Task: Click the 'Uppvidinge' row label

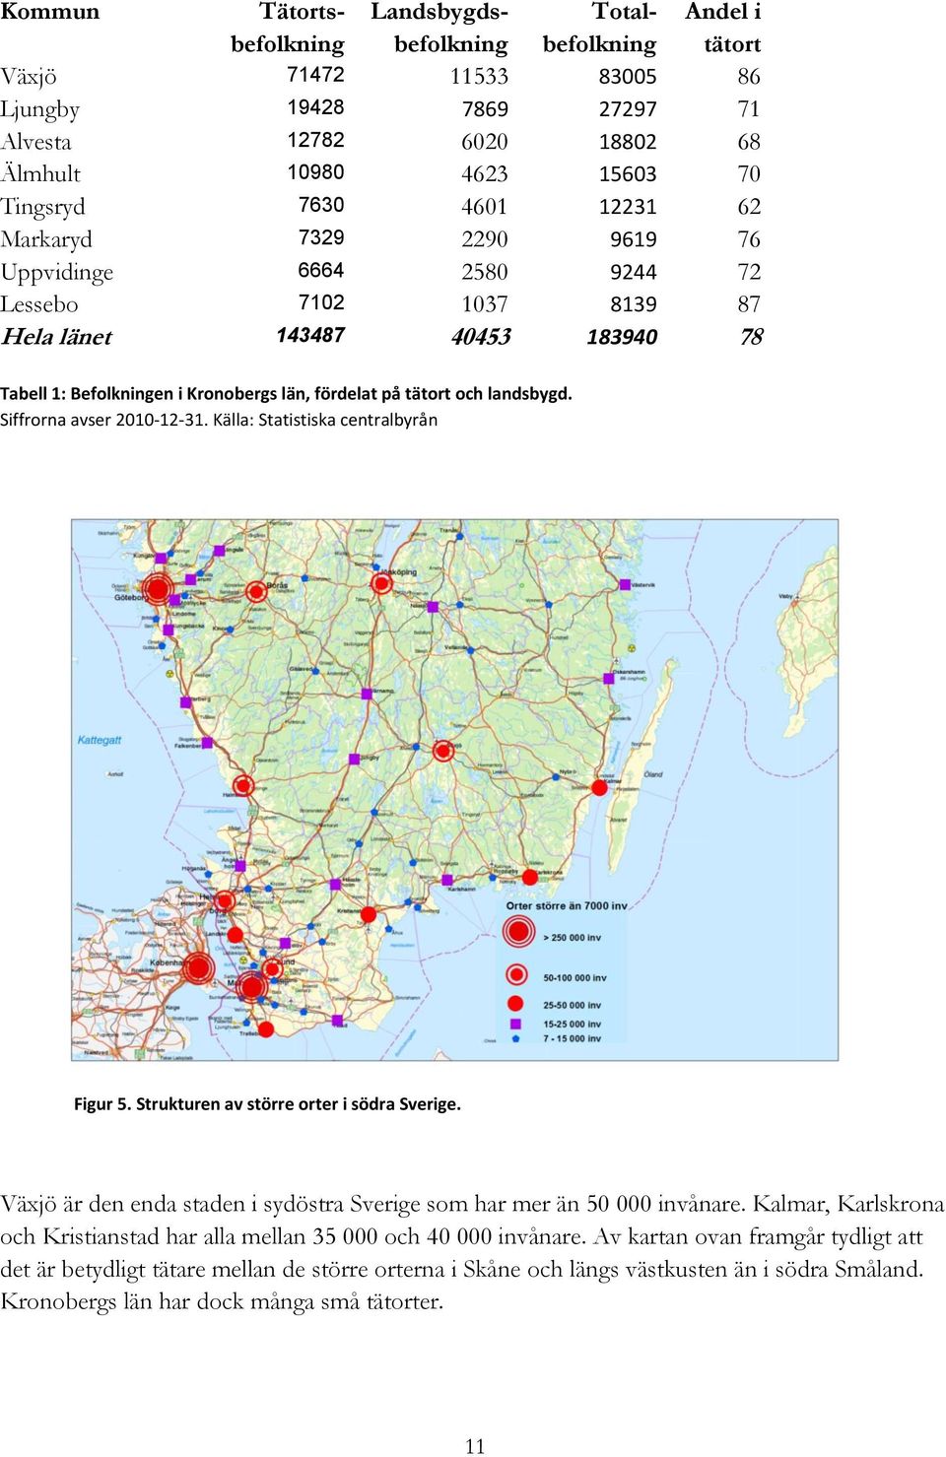Action: [57, 273]
